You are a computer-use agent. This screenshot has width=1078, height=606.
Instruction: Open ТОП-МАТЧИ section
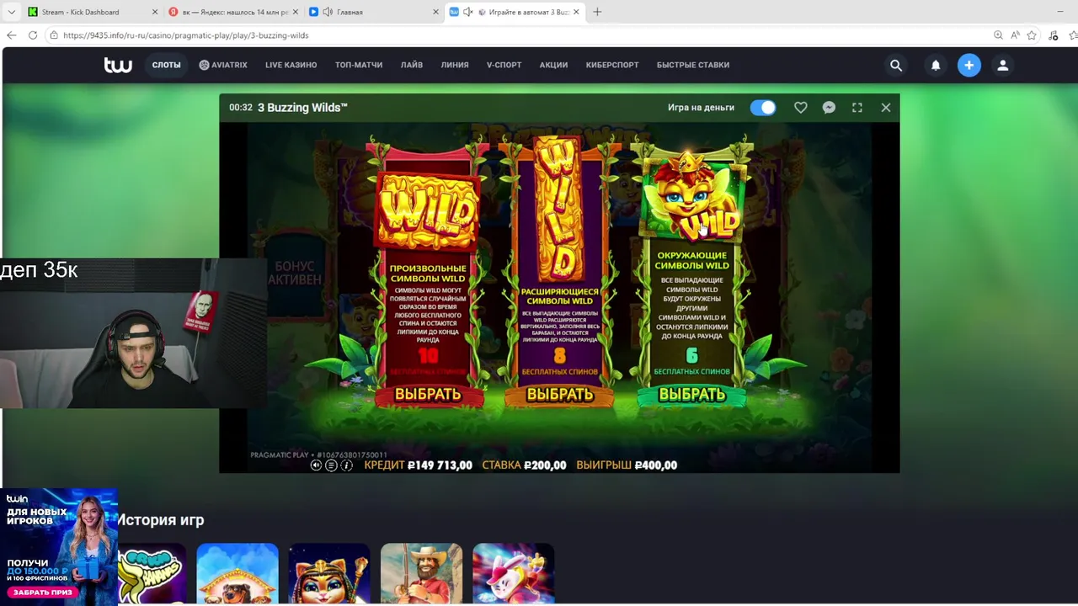pyautogui.click(x=359, y=65)
